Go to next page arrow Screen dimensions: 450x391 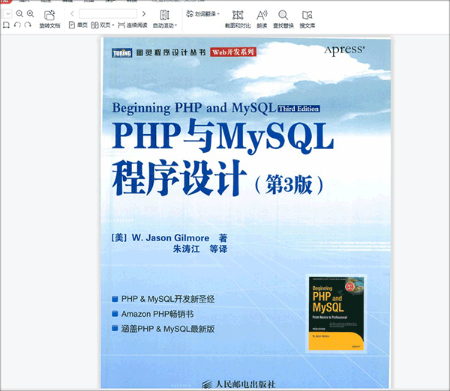tap(142, 13)
